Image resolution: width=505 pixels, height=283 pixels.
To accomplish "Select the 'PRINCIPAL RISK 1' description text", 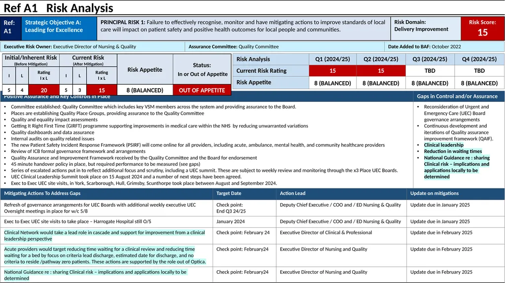I will (x=244, y=26).
